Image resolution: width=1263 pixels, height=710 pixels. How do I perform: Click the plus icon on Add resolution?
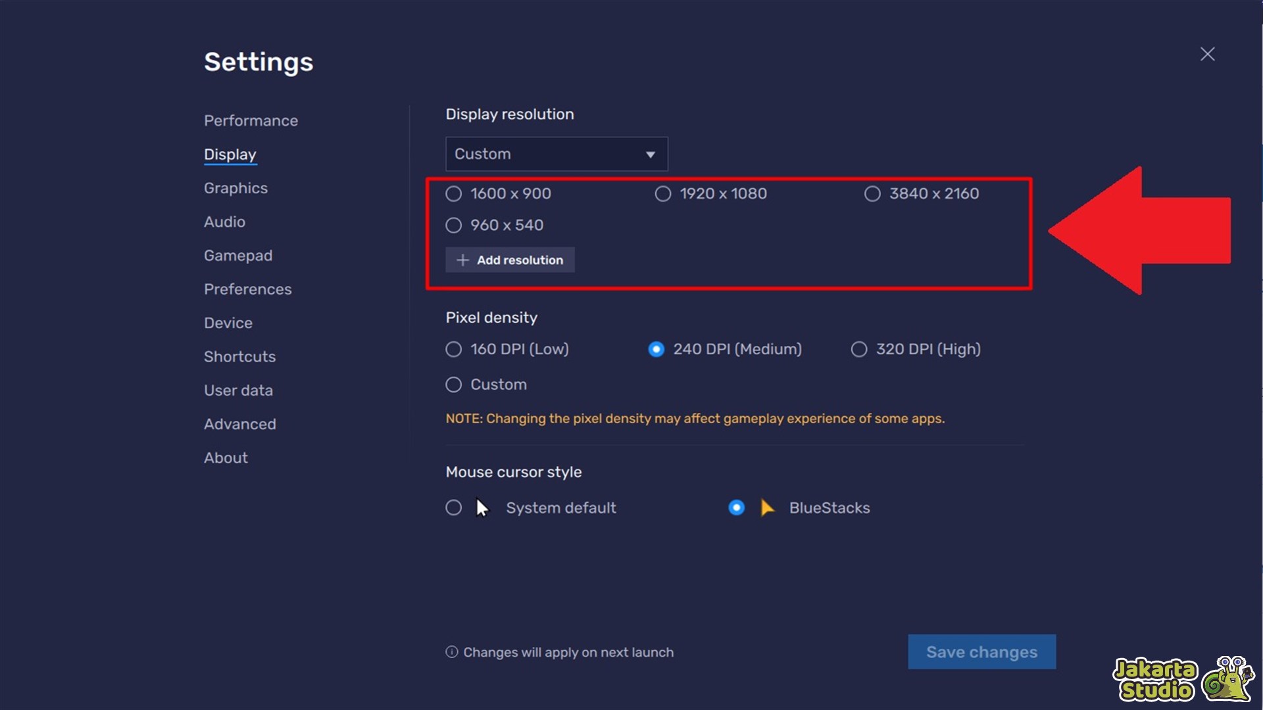pyautogui.click(x=462, y=260)
